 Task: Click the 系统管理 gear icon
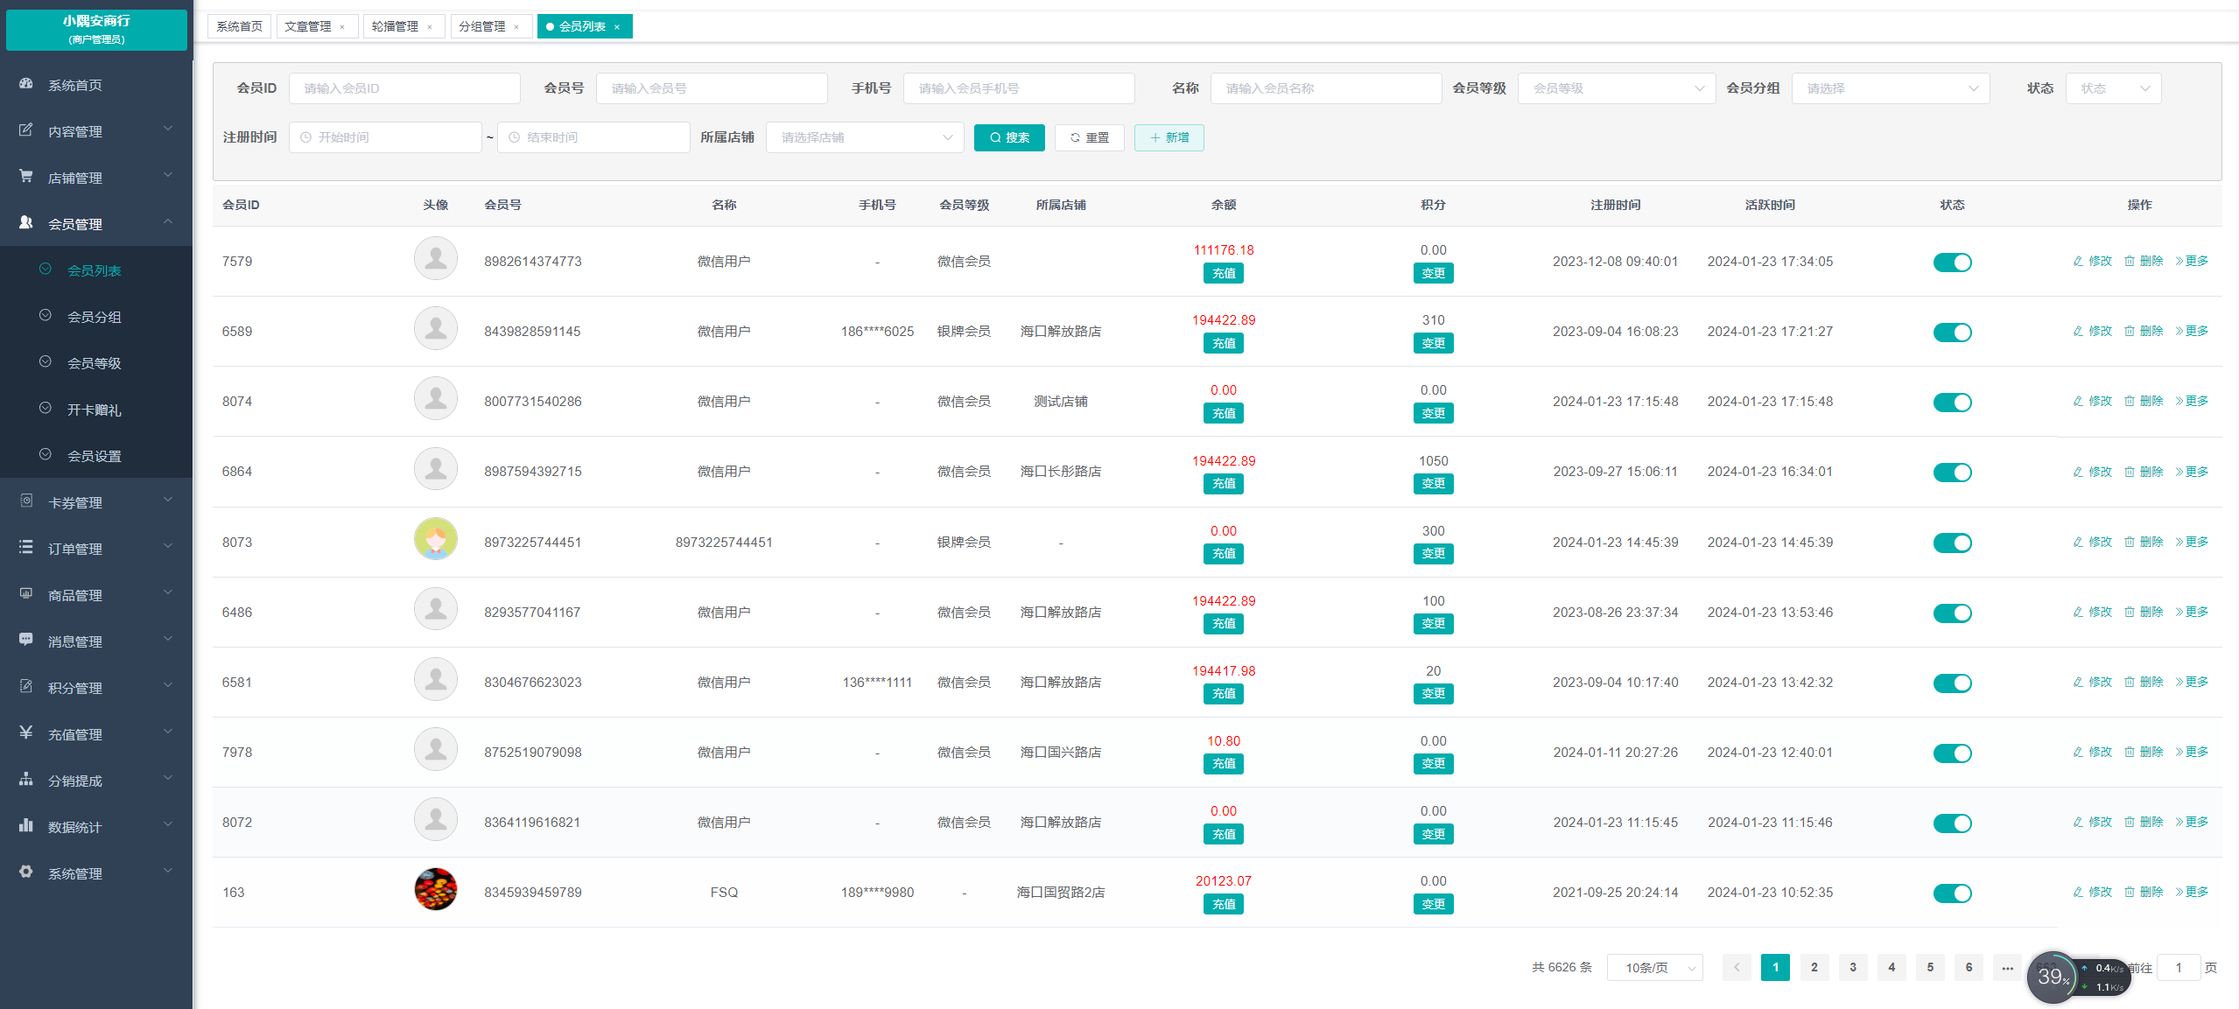coord(26,872)
